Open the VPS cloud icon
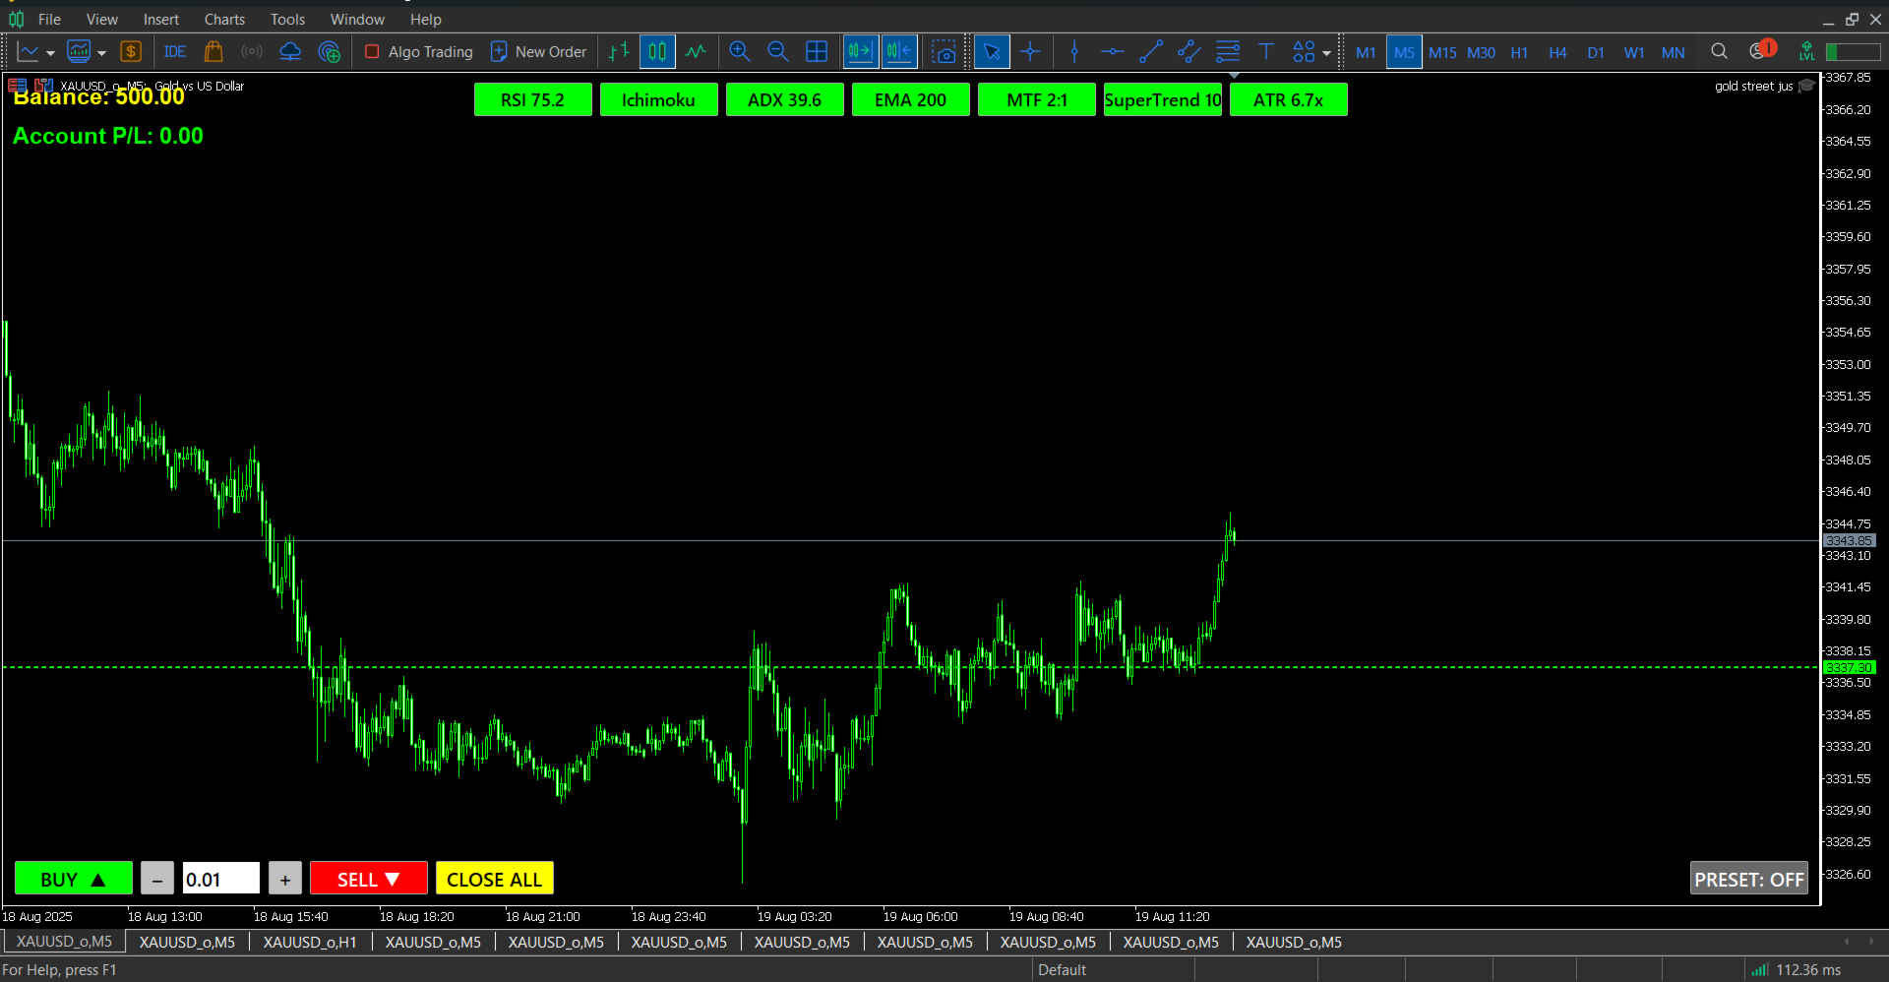The image size is (1889, 982). click(x=290, y=52)
